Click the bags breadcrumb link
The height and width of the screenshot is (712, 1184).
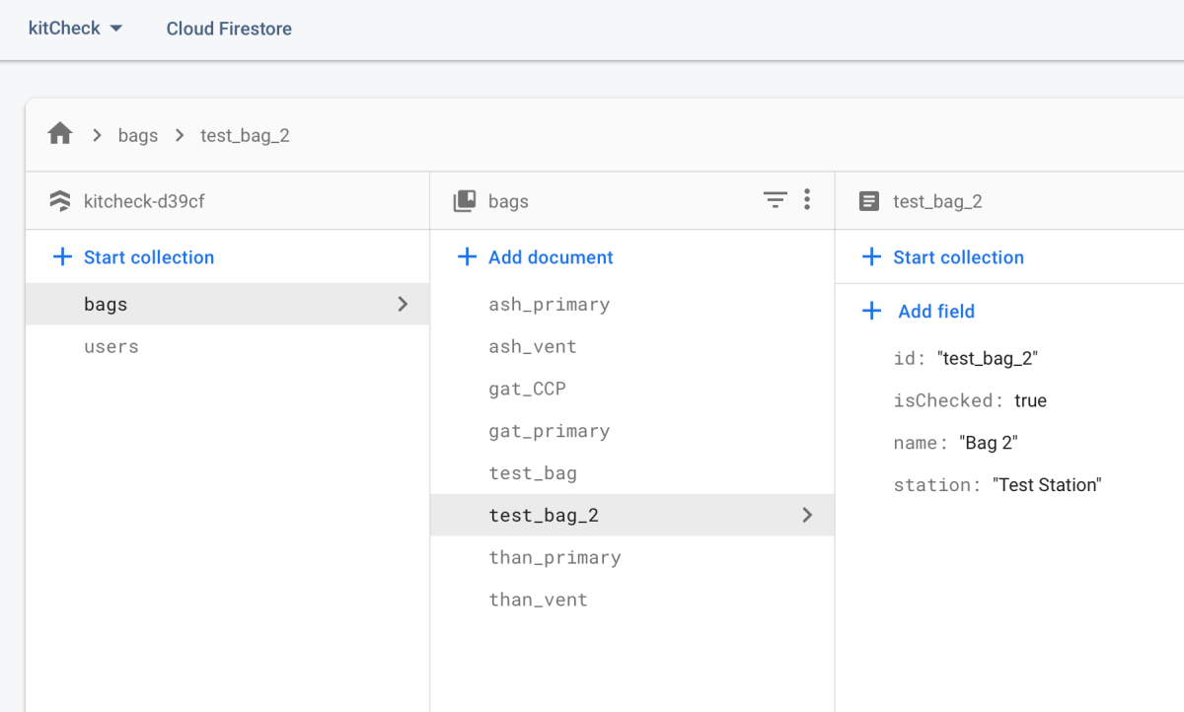(138, 136)
